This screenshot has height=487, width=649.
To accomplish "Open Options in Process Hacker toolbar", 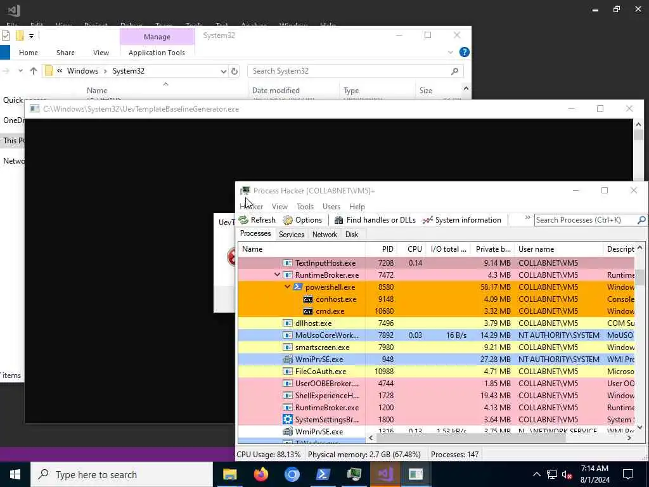I will [x=302, y=220].
